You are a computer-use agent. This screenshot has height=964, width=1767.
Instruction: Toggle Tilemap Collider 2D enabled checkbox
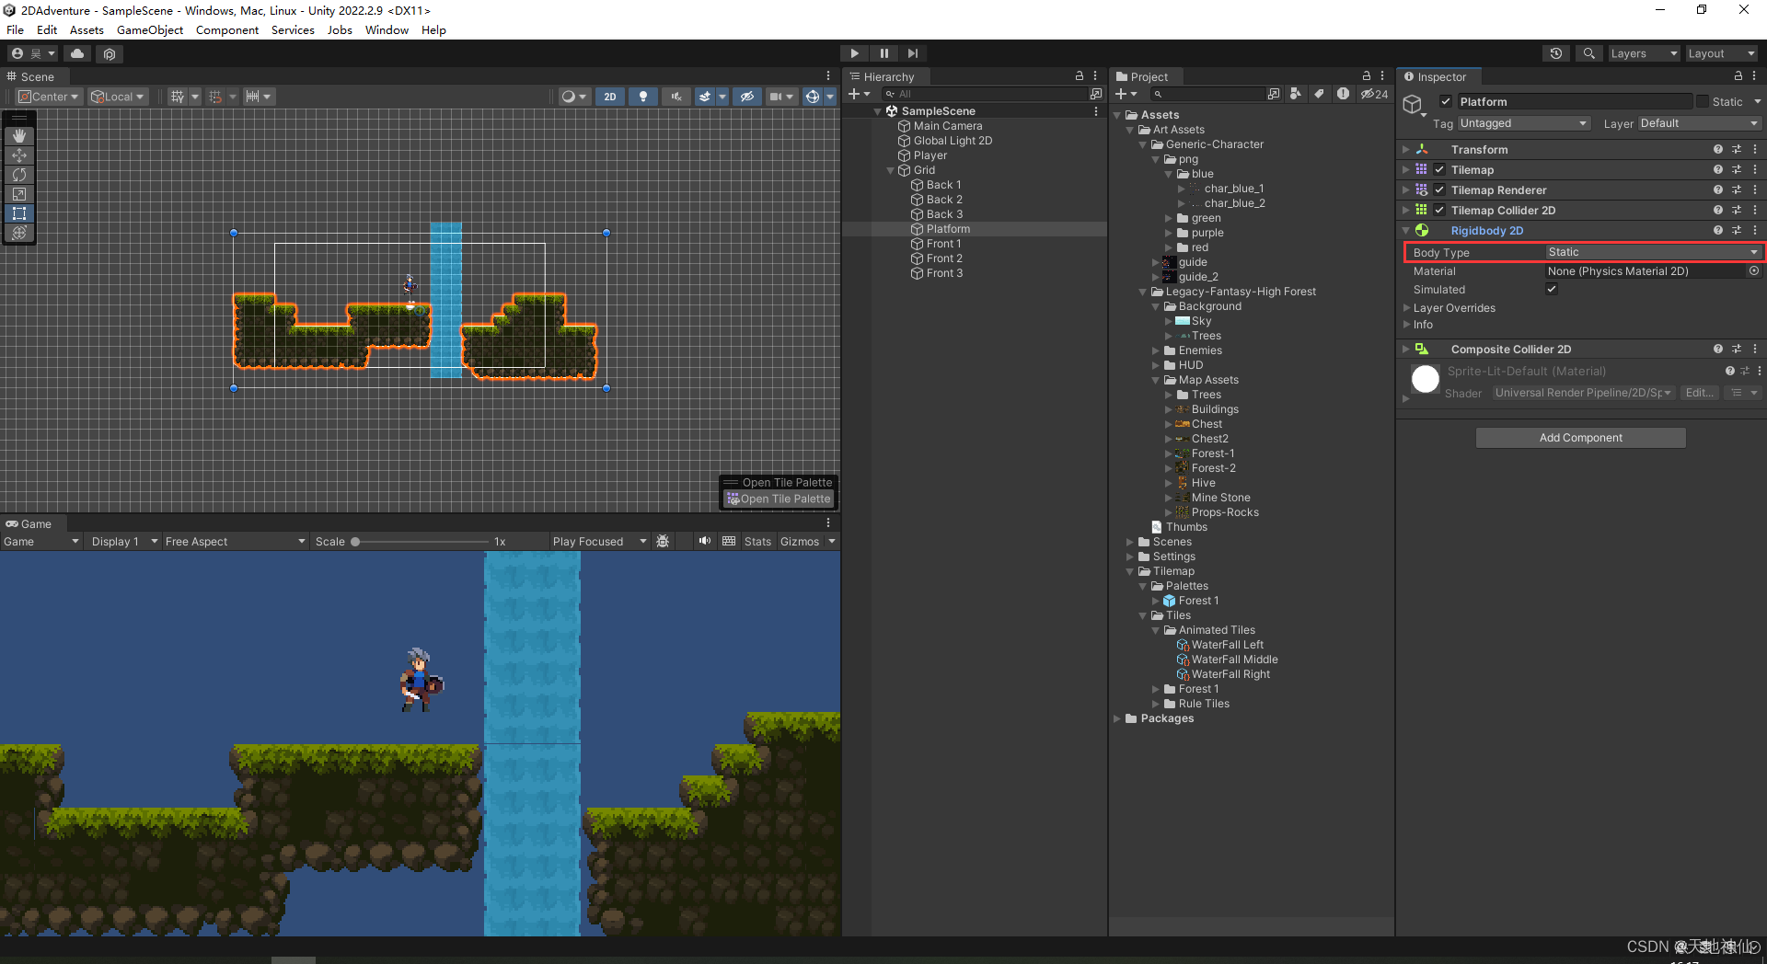point(1439,211)
